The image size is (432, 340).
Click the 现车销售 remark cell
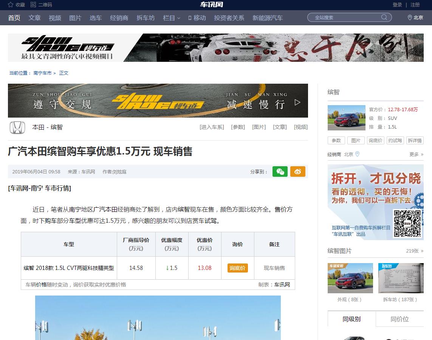[274, 268]
